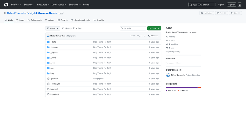246x138 pixels.
Task: Expand the Resources menu
Action: coord(43,5)
